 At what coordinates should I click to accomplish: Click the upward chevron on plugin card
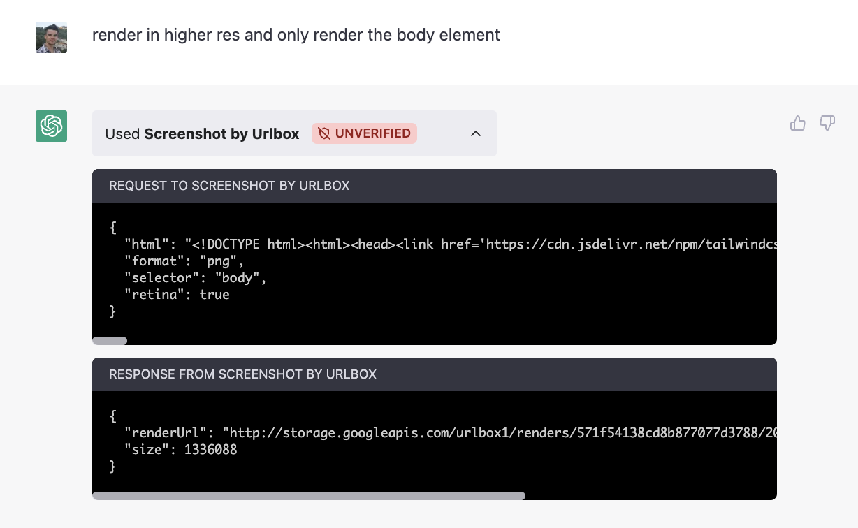point(476,133)
